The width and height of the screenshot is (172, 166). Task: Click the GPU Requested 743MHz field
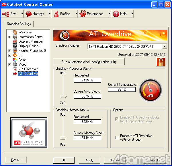pyautogui.click(x=87, y=80)
